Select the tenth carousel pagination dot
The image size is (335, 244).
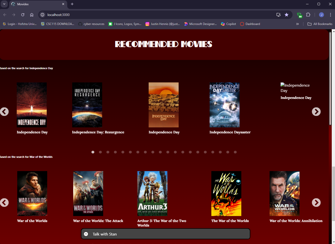160,152
